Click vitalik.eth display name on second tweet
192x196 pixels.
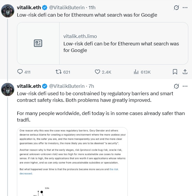[x=29, y=86]
